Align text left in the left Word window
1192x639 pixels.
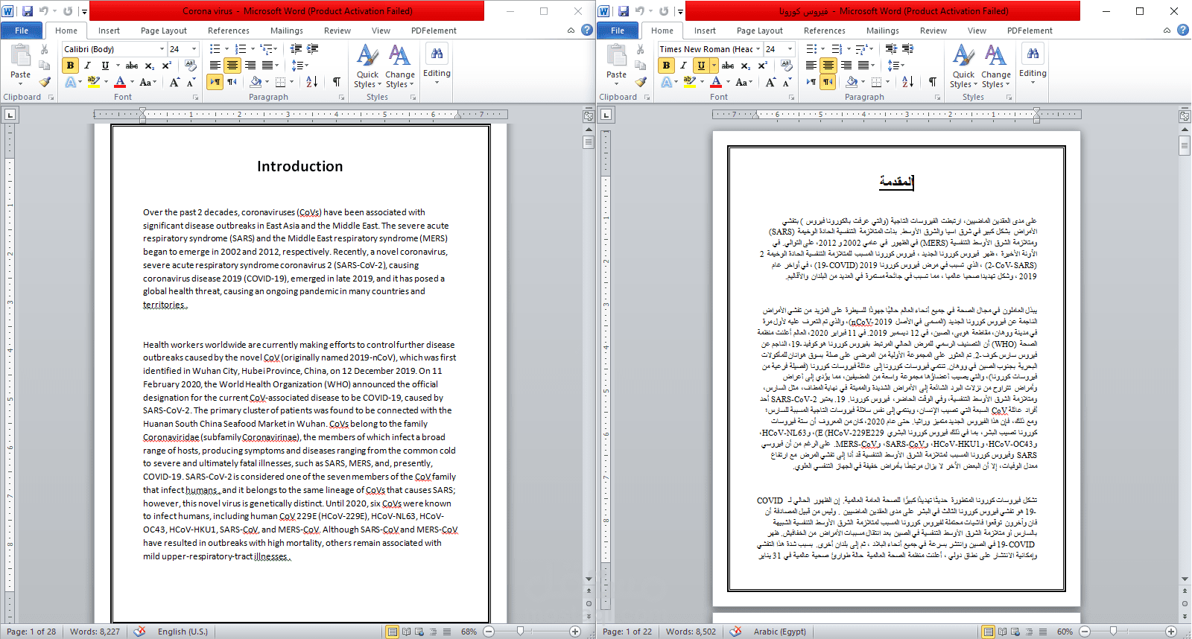(215, 66)
